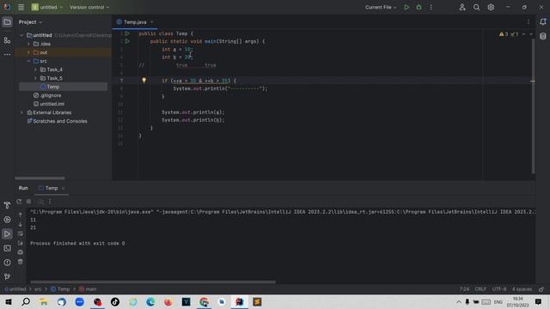This screenshot has width=550, height=309.
Task: Show more tool windows ellipsis
Action: [x=7, y=54]
